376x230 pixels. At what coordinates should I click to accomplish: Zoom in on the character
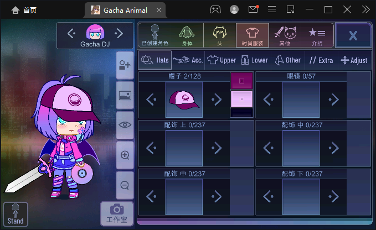pos(125,155)
